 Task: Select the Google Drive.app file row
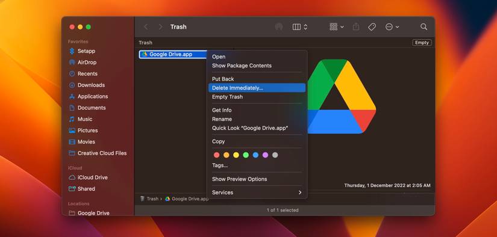pos(173,54)
